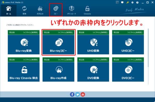Open the Blu-ray Cinavia 除去 tile
The height and width of the screenshot is (102, 155).
[24, 69]
